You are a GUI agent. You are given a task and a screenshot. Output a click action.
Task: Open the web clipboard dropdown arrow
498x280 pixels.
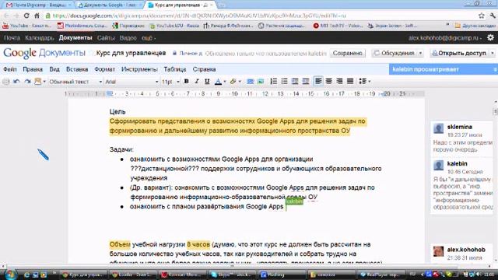pyautogui.click(x=44, y=82)
